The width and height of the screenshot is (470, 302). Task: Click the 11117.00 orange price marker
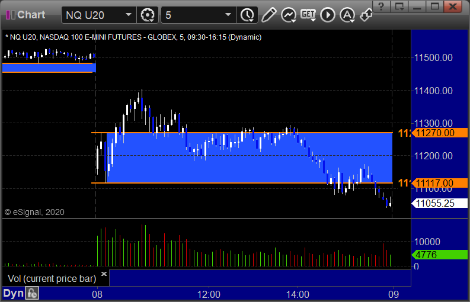coord(439,183)
